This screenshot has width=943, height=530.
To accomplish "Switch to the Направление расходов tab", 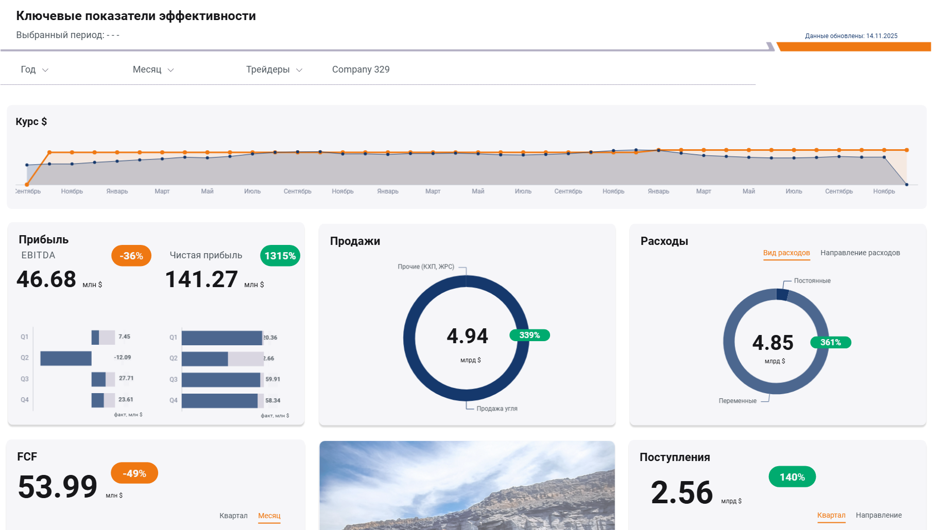I will (860, 253).
